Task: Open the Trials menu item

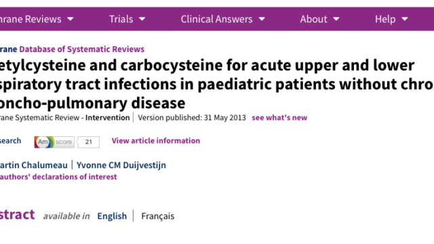Action: [x=121, y=19]
